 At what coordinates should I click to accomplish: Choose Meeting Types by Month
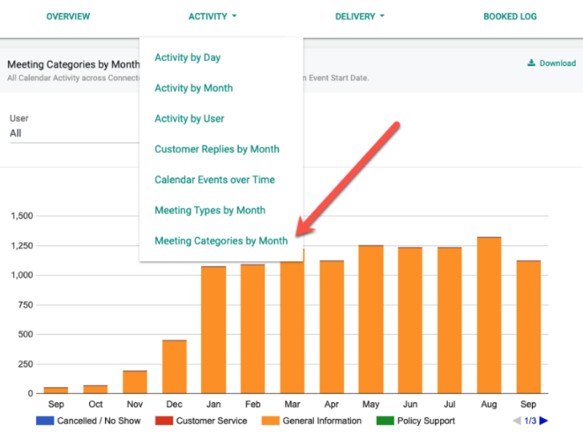click(x=210, y=210)
